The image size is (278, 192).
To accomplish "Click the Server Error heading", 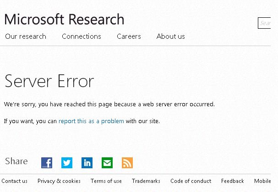I will coord(49,81).
